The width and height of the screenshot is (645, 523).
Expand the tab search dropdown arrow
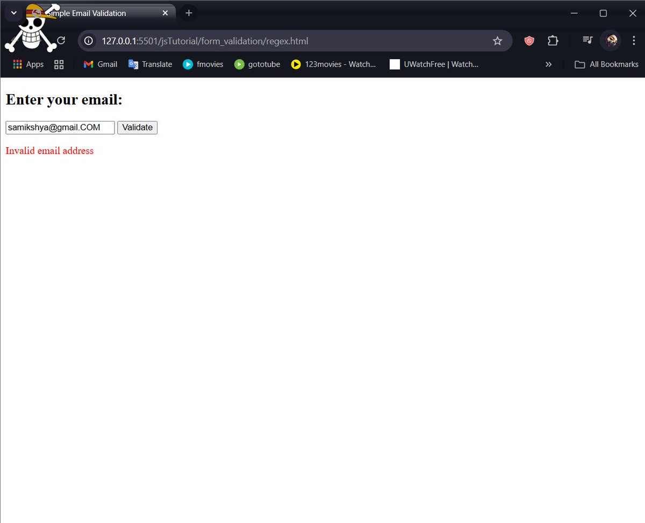[14, 13]
